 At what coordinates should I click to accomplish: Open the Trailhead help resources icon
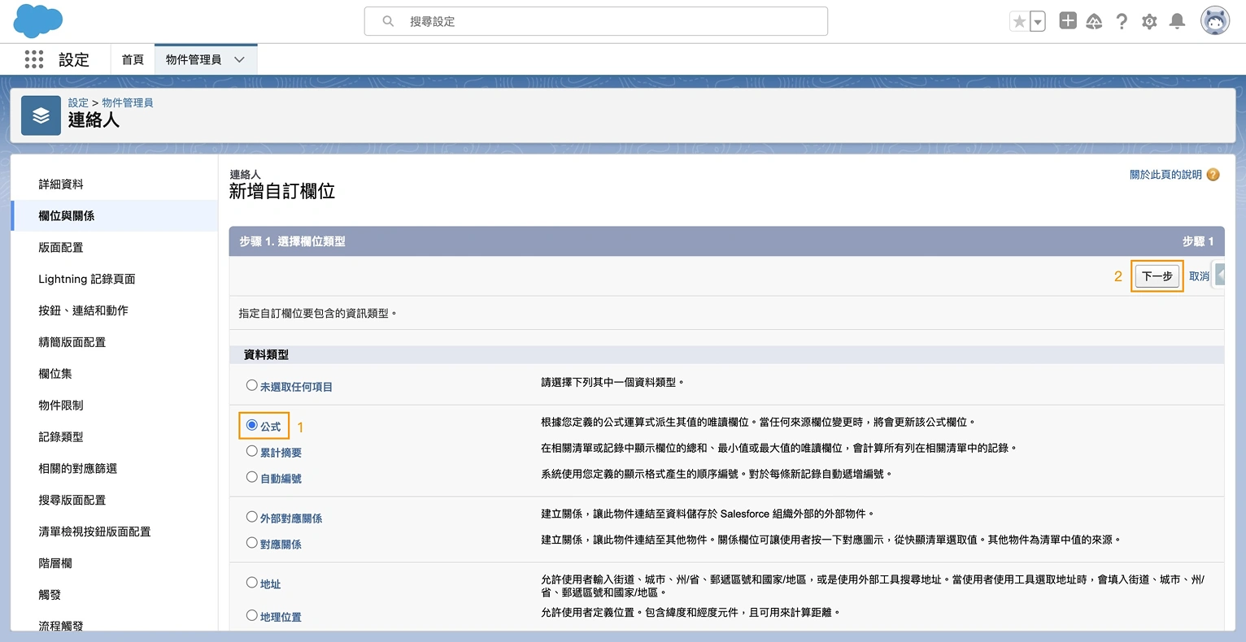pyautogui.click(x=1095, y=20)
